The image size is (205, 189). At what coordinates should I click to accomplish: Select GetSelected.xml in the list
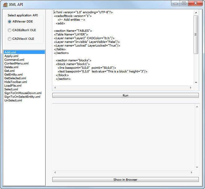coord(24,78)
